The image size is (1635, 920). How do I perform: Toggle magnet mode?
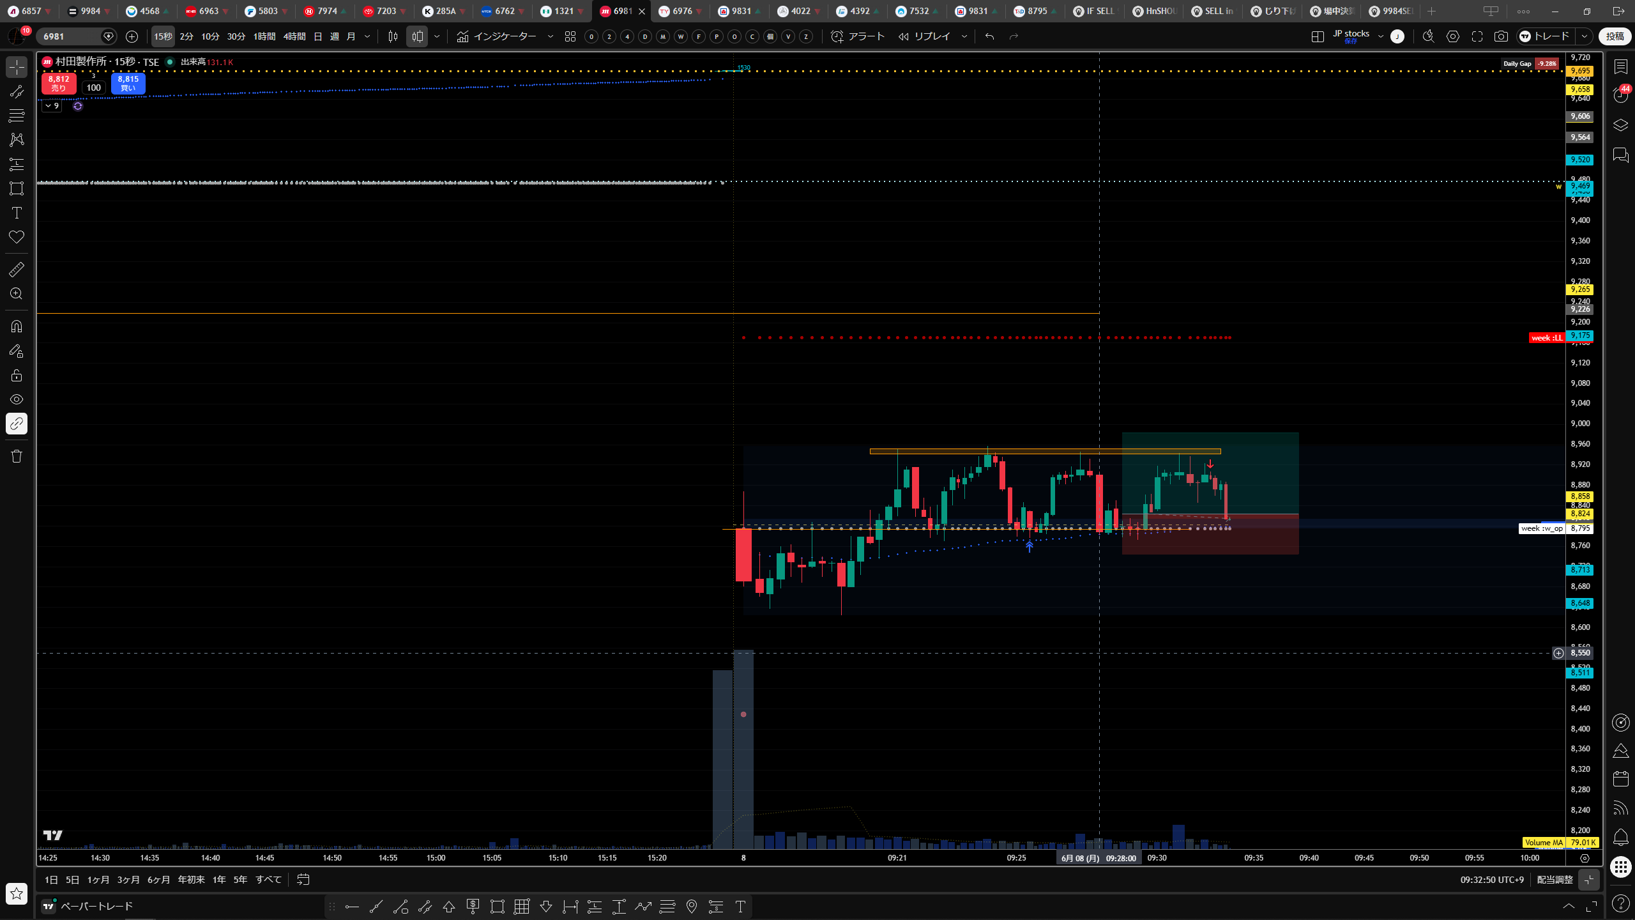coord(17,326)
